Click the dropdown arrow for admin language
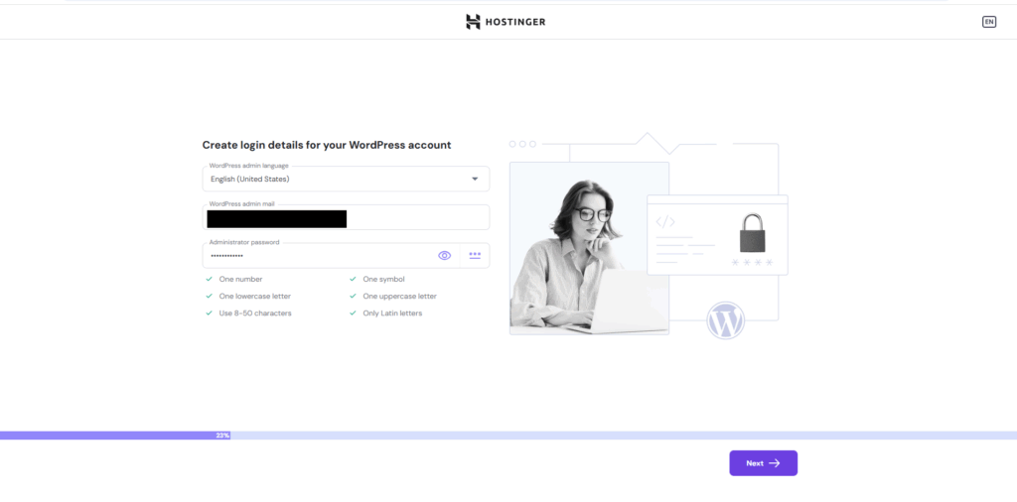This screenshot has width=1017, height=502. (x=475, y=180)
